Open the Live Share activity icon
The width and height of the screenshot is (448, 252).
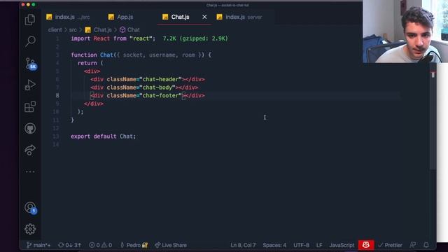[30, 150]
